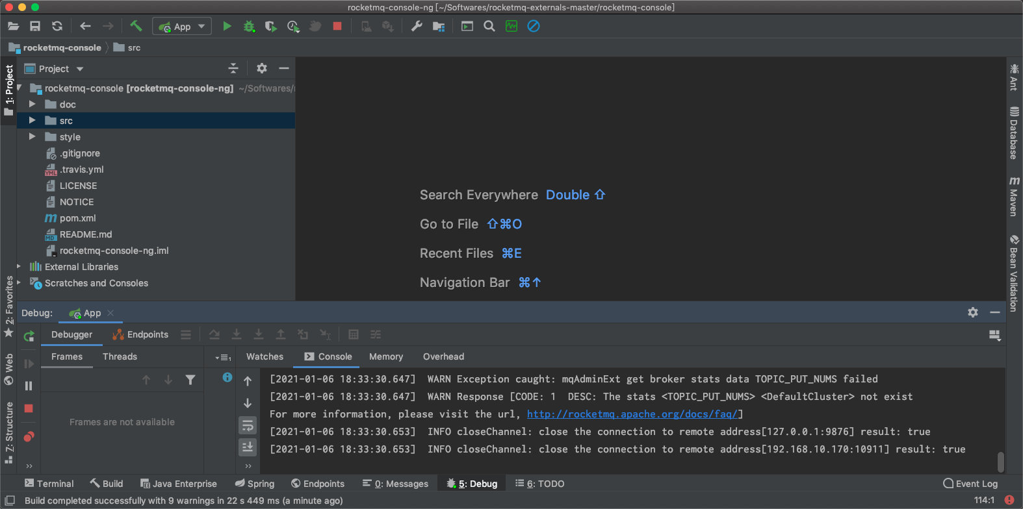Open frames filter funnel icon
This screenshot has width=1023, height=509.
pyautogui.click(x=190, y=380)
